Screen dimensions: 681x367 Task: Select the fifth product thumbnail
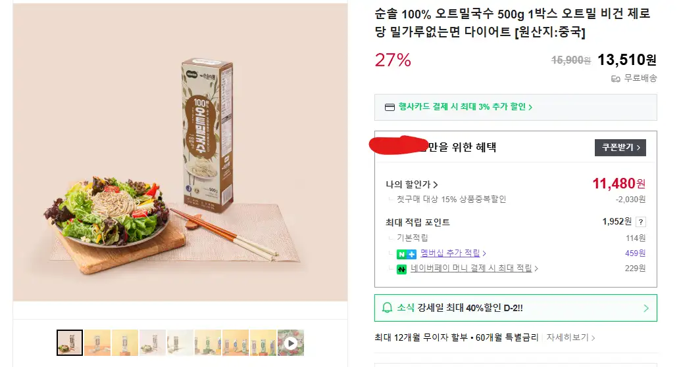click(180, 343)
